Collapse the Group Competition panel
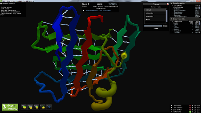Screen dimensions: 201x113 click(171, 3)
